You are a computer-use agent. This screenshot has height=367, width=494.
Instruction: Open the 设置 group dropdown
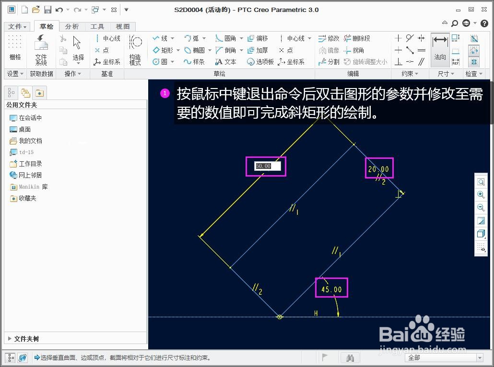click(15, 74)
